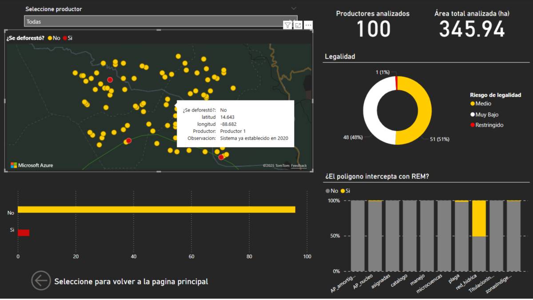The height and width of the screenshot is (300, 533).
Task: Click the back arrow circle icon
Action: point(41,280)
